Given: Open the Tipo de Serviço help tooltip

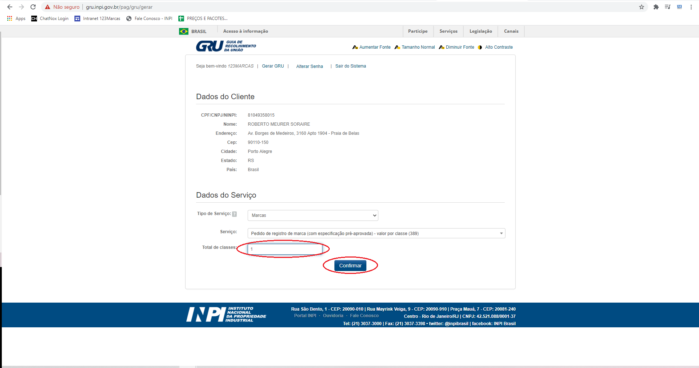Looking at the screenshot, I should point(235,214).
